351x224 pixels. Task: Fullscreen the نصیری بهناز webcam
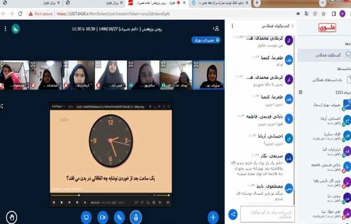(196, 64)
